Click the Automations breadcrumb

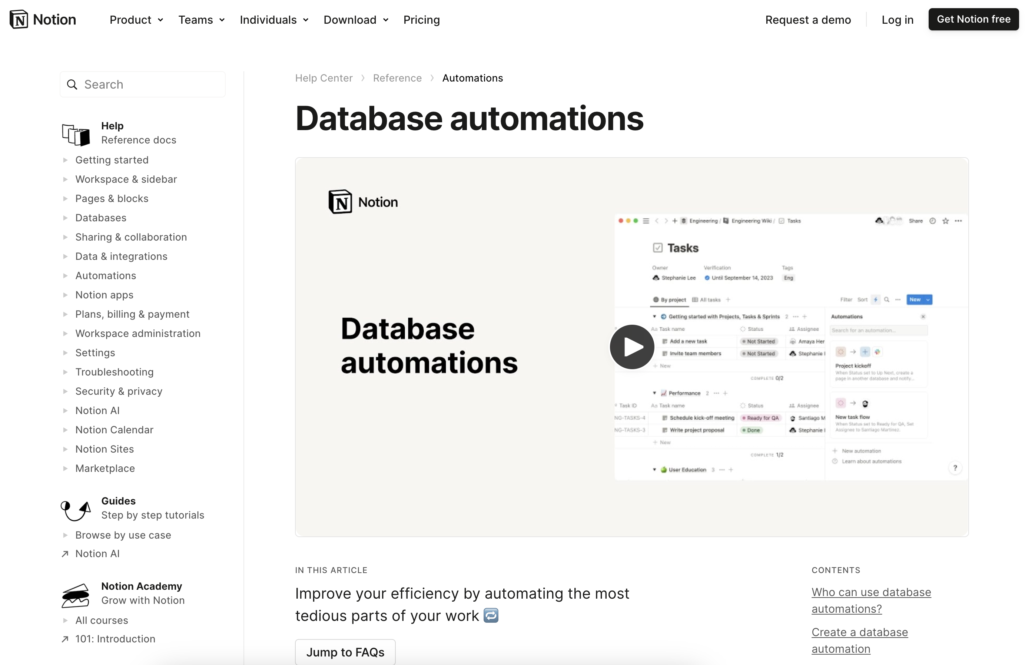[472, 78]
